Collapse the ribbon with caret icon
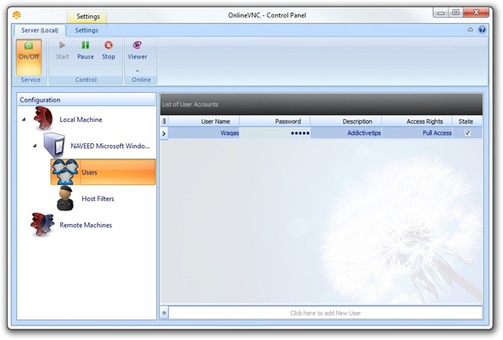Screen dimensions: 503x340 pyautogui.click(x=470, y=30)
